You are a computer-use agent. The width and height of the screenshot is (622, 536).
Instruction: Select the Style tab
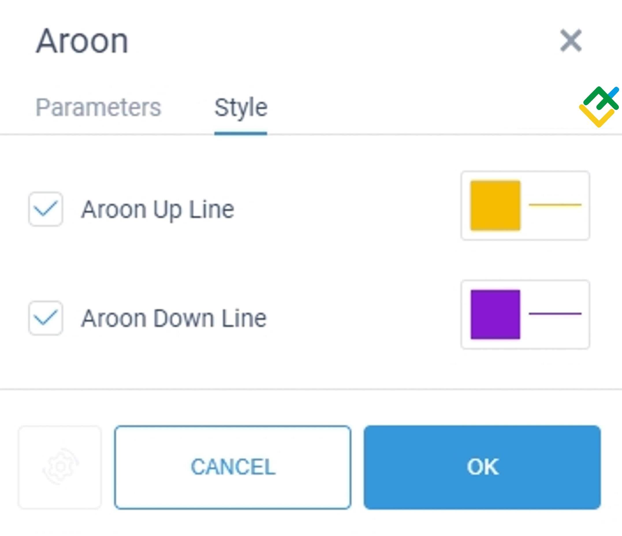[x=241, y=107]
